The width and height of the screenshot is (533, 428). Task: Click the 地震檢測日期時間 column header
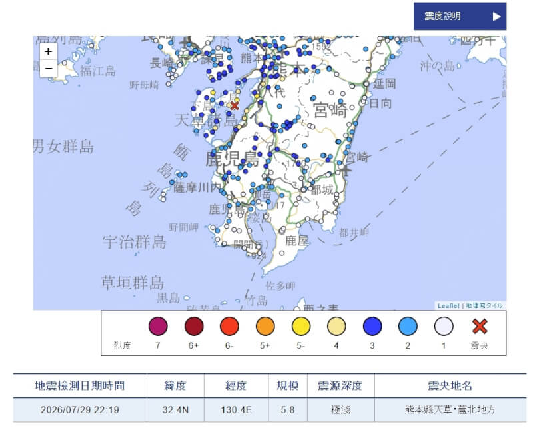pyautogui.click(x=80, y=386)
